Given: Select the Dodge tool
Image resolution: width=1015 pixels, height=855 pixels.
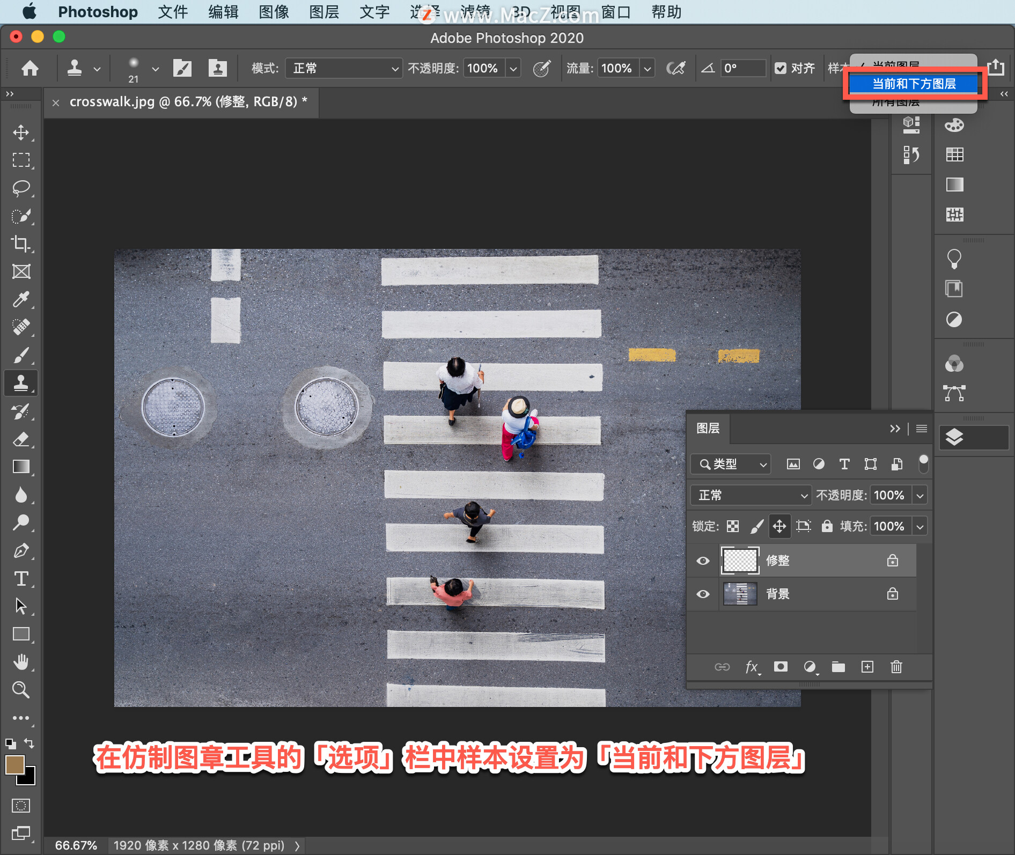Looking at the screenshot, I should pos(21,523).
